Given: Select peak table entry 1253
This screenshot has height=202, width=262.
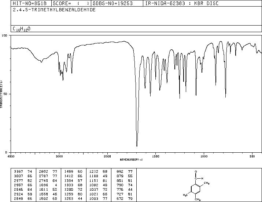Looking at the screenshot, I should point(69,199).
